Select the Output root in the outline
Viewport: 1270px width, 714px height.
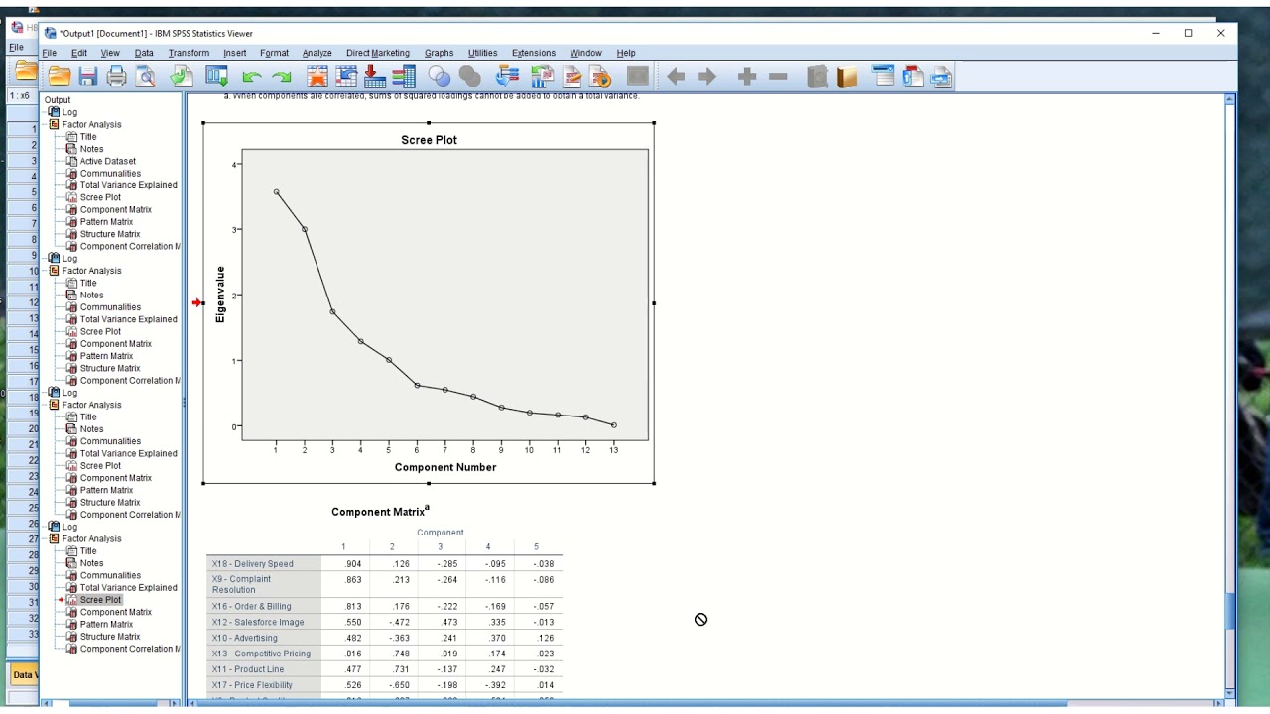(58, 99)
